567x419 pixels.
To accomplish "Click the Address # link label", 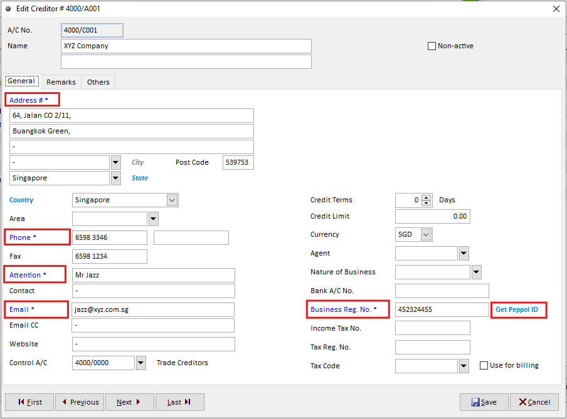I will (29, 100).
